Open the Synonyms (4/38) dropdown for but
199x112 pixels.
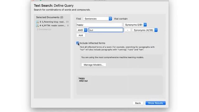145,30
